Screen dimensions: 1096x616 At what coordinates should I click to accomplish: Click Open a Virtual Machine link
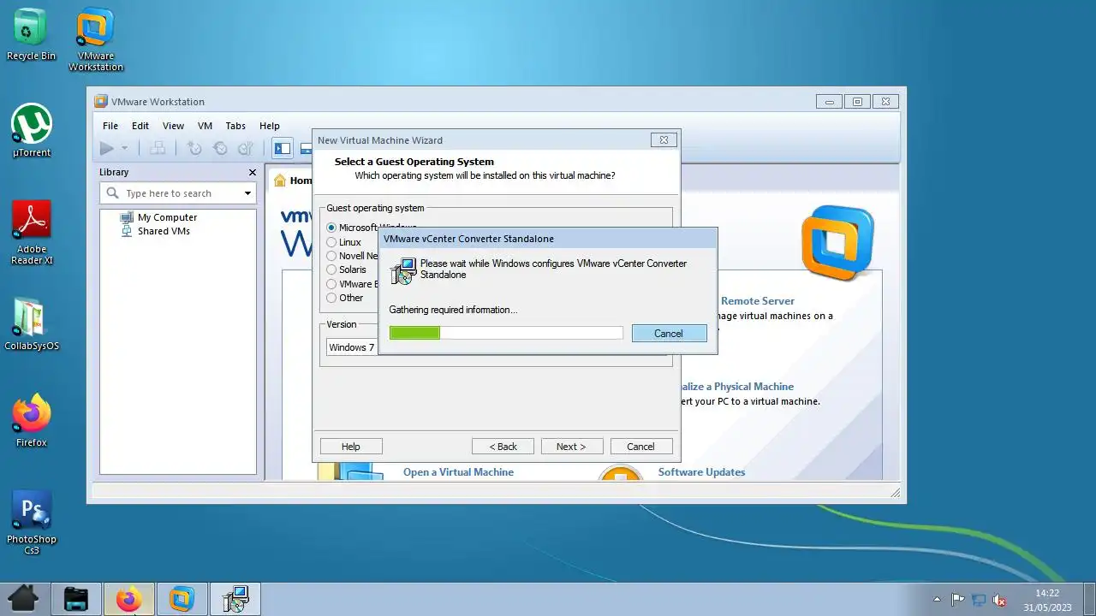pos(458,472)
